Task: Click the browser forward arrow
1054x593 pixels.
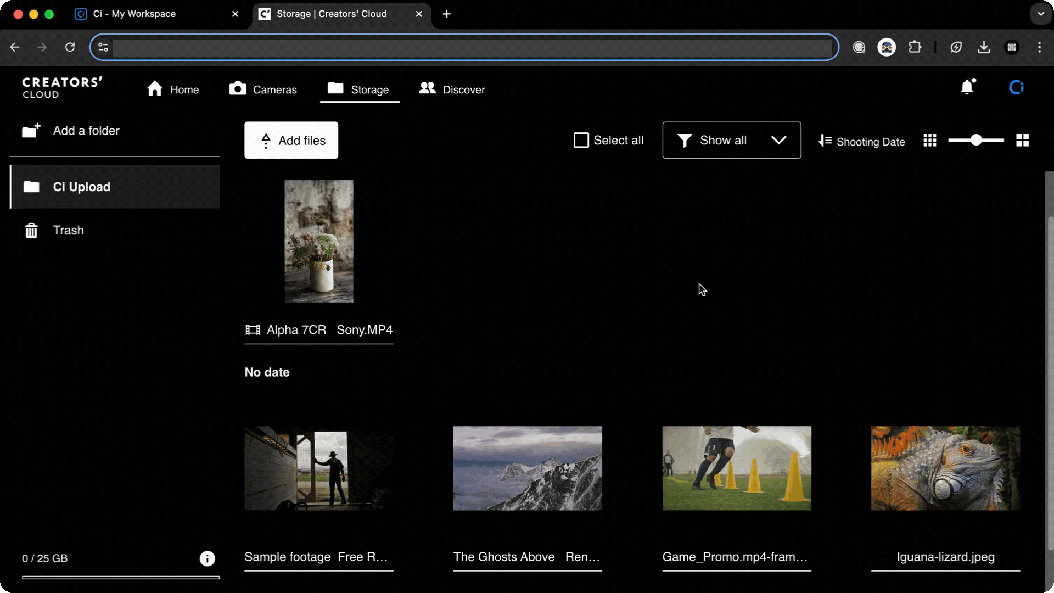Action: coord(42,47)
